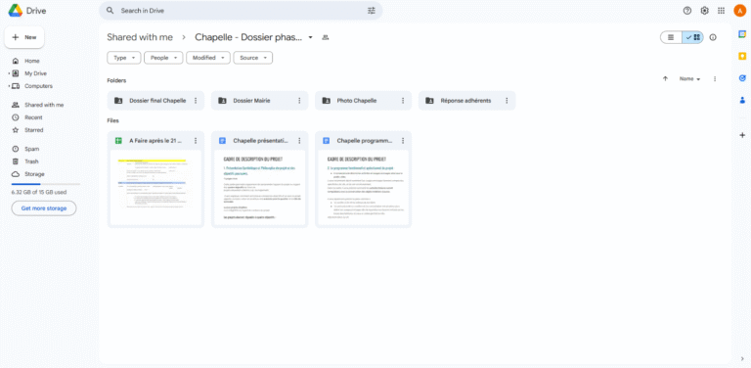Open the Modified filter dropdown
Image resolution: width=751 pixels, height=368 pixels.
click(208, 58)
